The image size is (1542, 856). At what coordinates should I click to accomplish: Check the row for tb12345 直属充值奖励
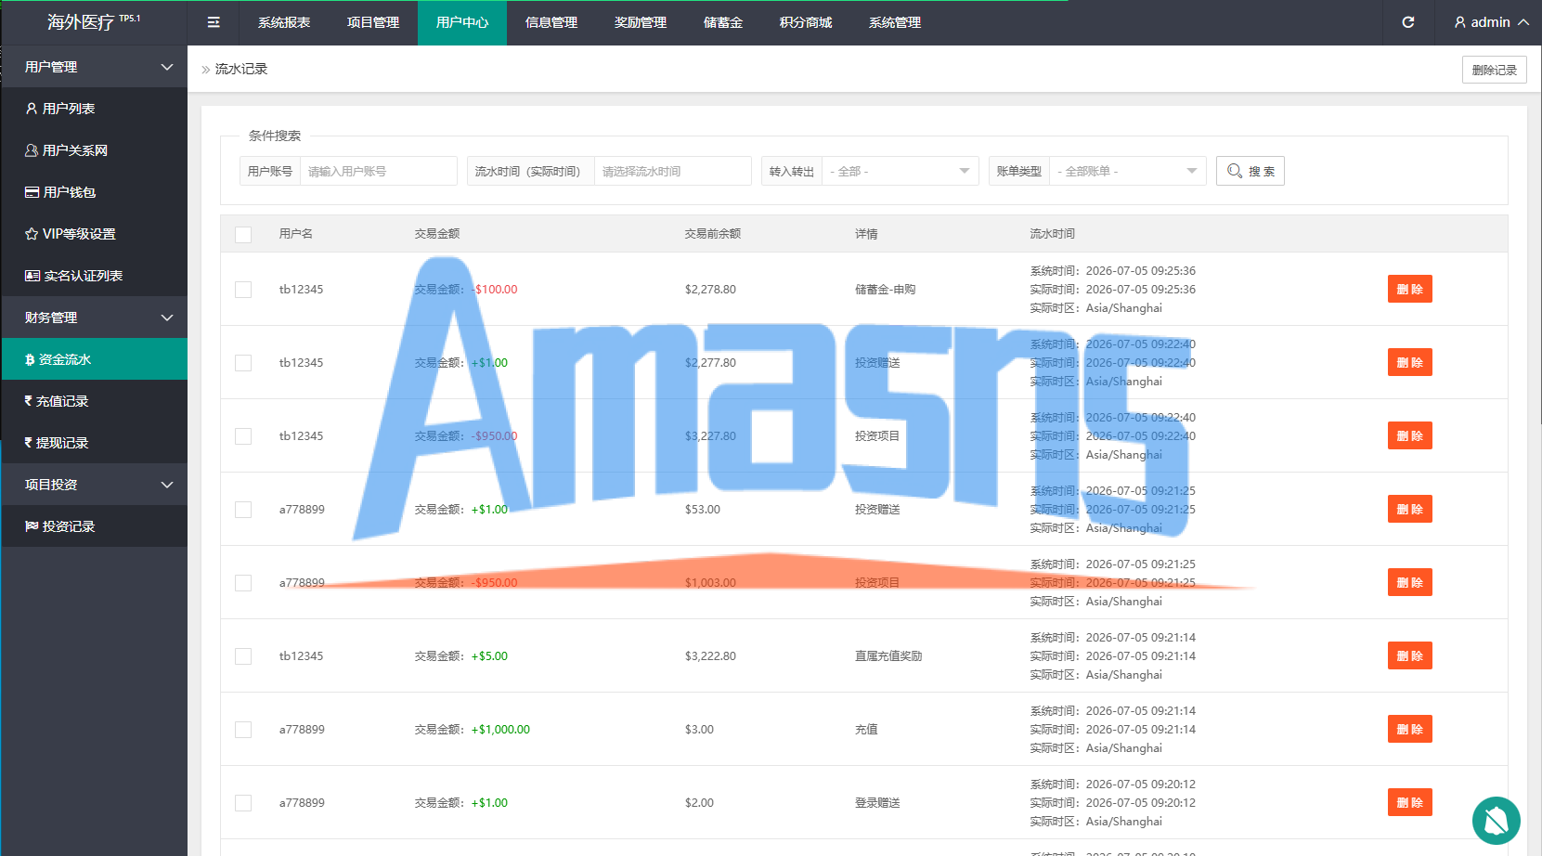243,656
